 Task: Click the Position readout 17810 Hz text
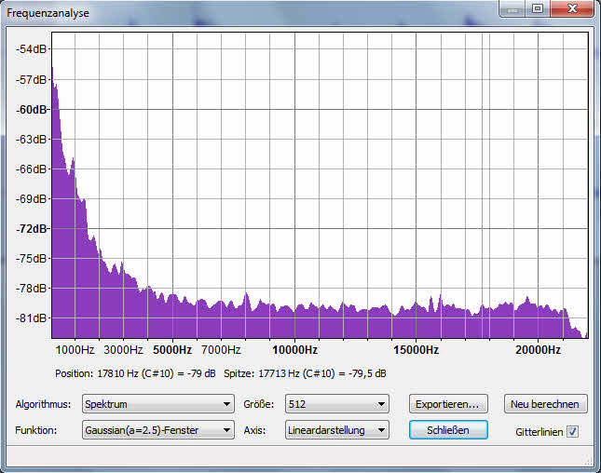click(135, 373)
